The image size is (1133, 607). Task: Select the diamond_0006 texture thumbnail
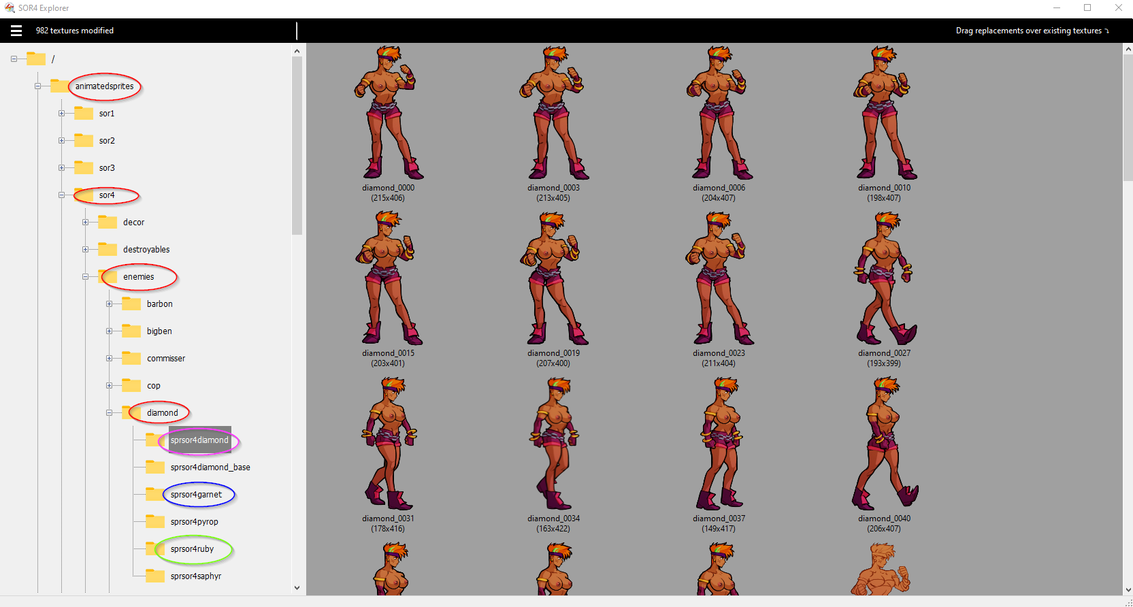pyautogui.click(x=719, y=113)
